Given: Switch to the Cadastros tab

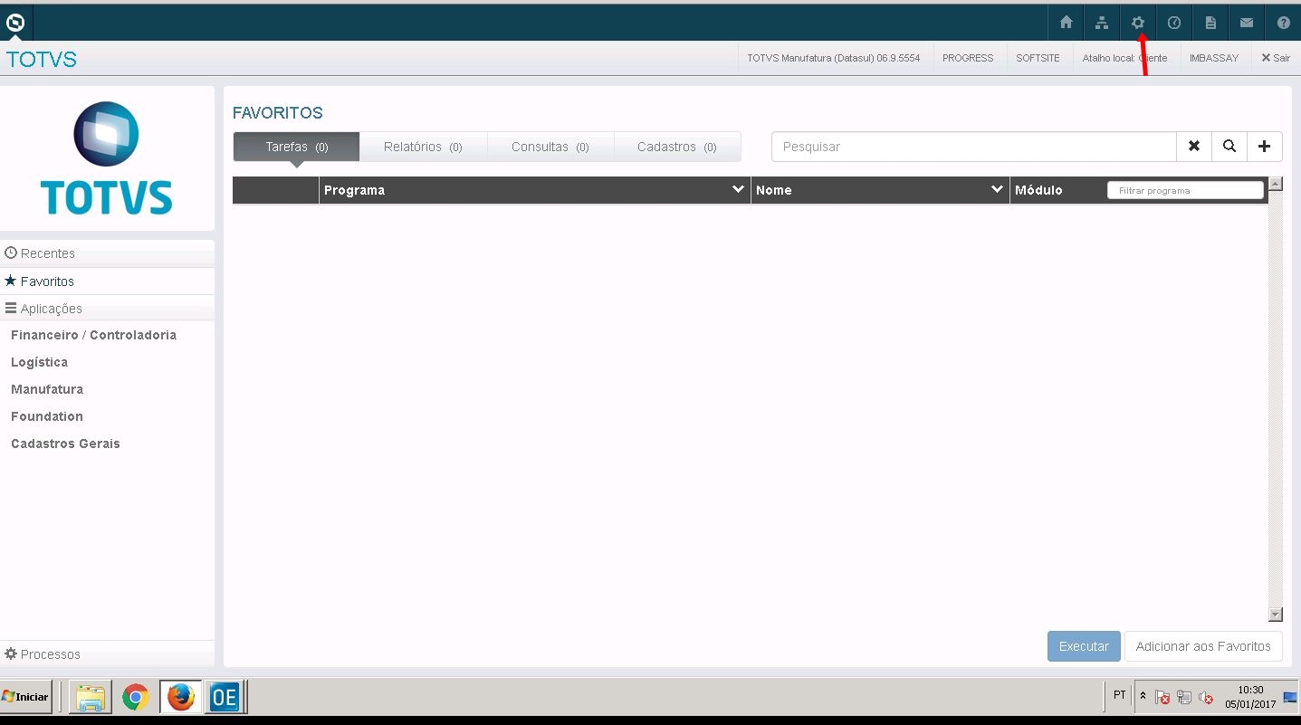Looking at the screenshot, I should [x=677, y=147].
